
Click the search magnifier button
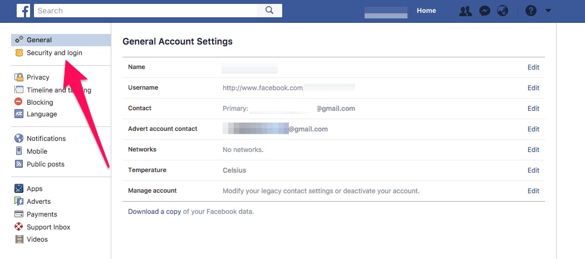269,11
